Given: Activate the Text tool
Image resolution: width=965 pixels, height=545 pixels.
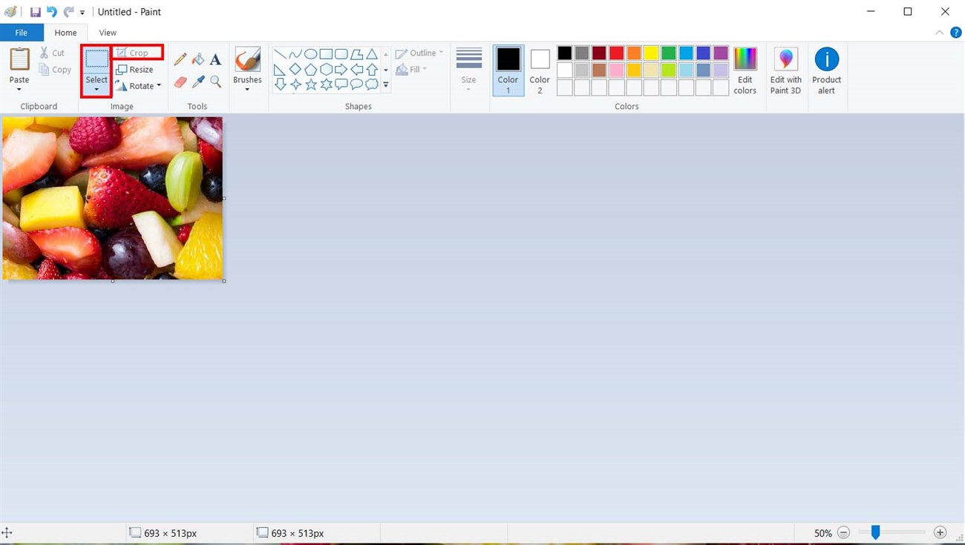Looking at the screenshot, I should [215, 59].
